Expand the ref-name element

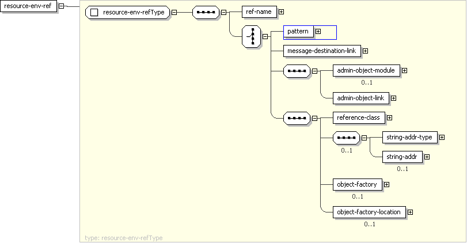(x=281, y=12)
